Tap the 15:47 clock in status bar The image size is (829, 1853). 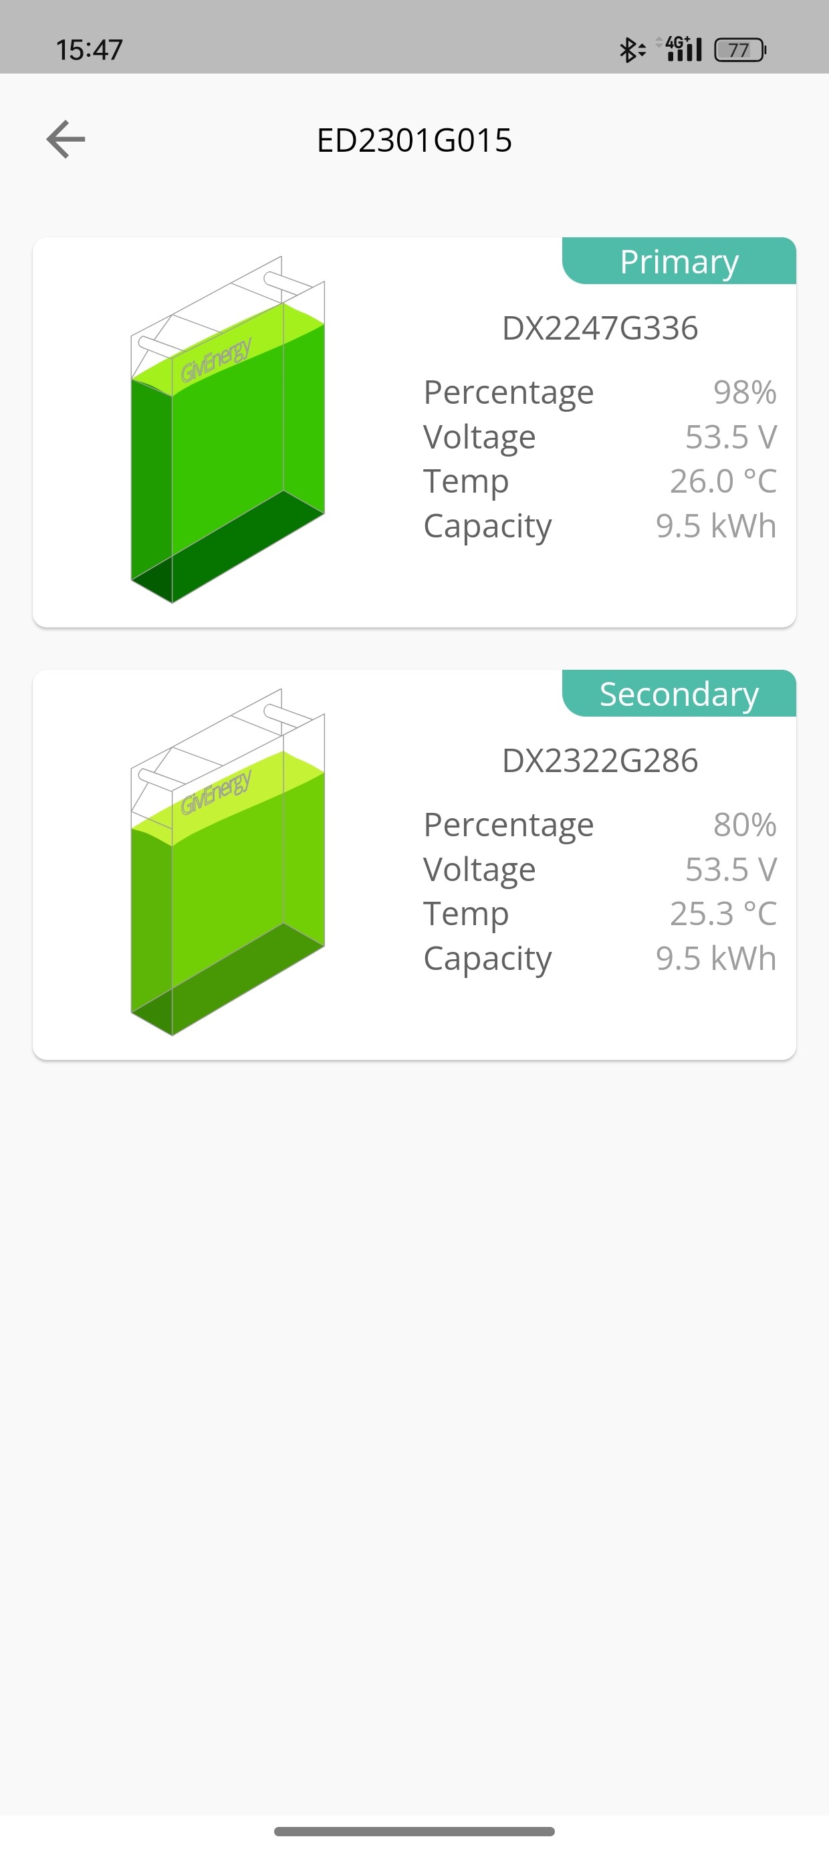coord(89,49)
